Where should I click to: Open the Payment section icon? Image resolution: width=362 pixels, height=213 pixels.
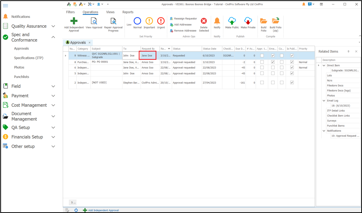[6, 96]
